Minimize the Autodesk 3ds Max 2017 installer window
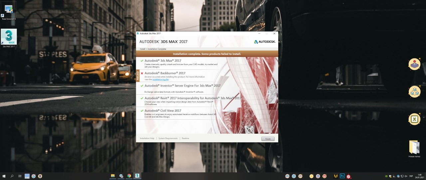 (x=260, y=33)
